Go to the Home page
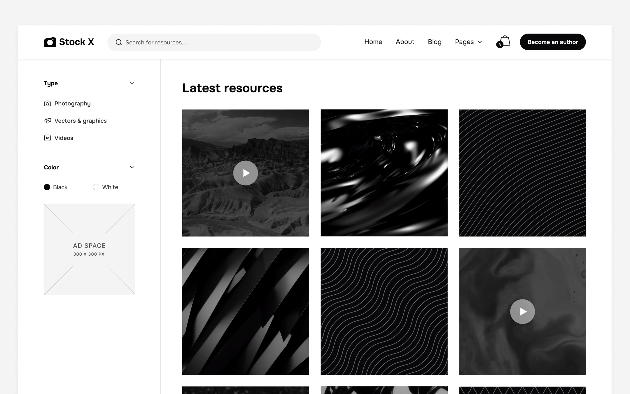 pos(373,42)
